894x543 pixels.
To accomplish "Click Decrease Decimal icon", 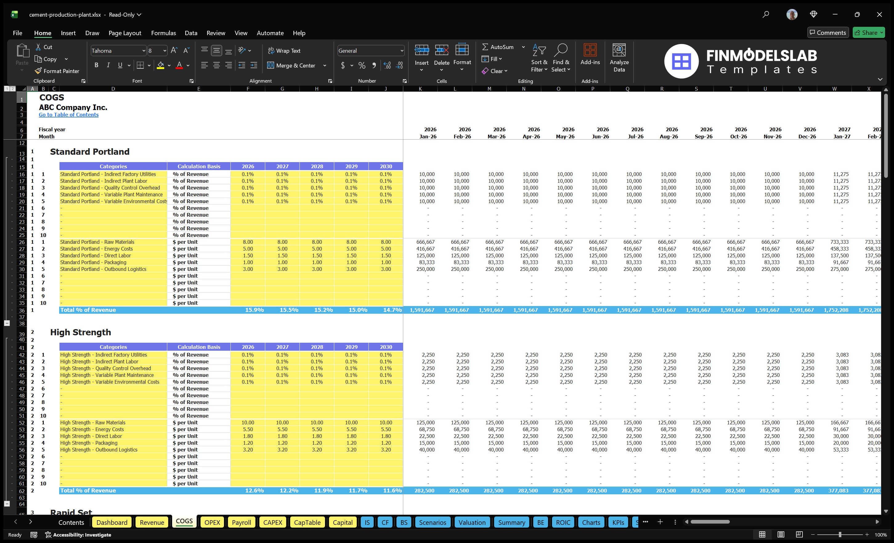I will (399, 65).
